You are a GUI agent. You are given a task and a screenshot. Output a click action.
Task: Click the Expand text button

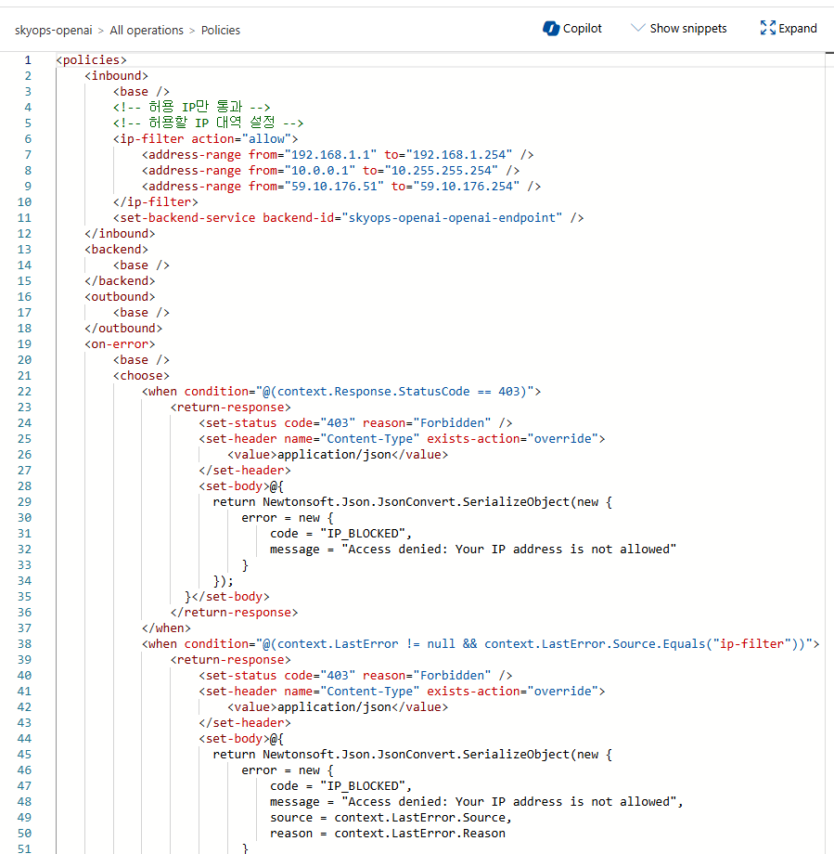click(798, 29)
